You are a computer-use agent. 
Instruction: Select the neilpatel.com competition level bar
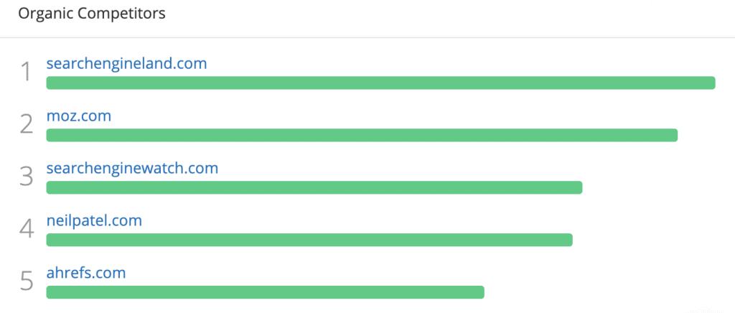pos(309,240)
